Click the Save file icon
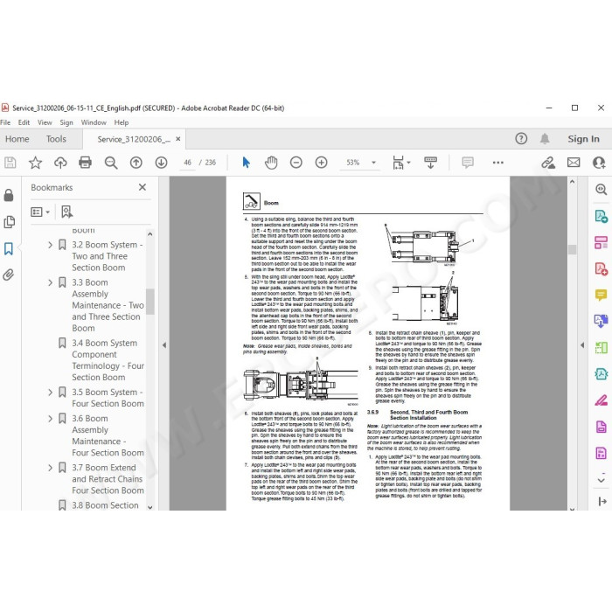 coord(10,163)
